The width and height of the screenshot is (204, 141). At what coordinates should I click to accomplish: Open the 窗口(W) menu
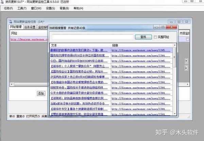click(36, 8)
